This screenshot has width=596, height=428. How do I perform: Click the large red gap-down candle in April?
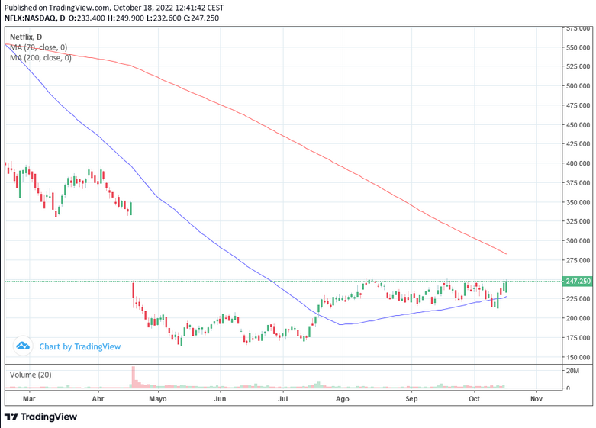[133, 291]
